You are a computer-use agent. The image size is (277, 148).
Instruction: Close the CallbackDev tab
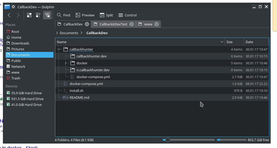[x=87, y=24]
